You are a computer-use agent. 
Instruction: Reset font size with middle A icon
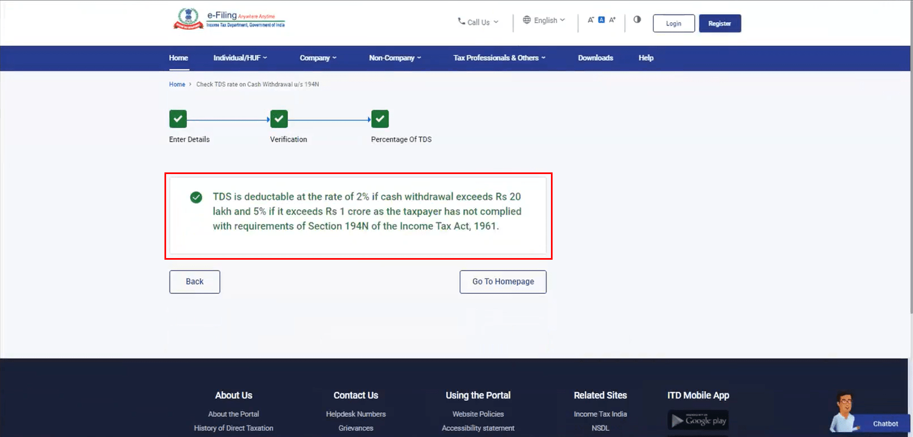[601, 20]
